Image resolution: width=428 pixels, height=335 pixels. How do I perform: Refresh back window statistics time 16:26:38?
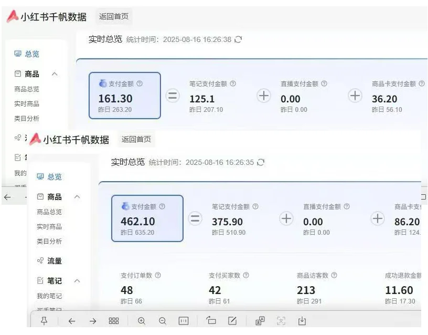click(238, 39)
